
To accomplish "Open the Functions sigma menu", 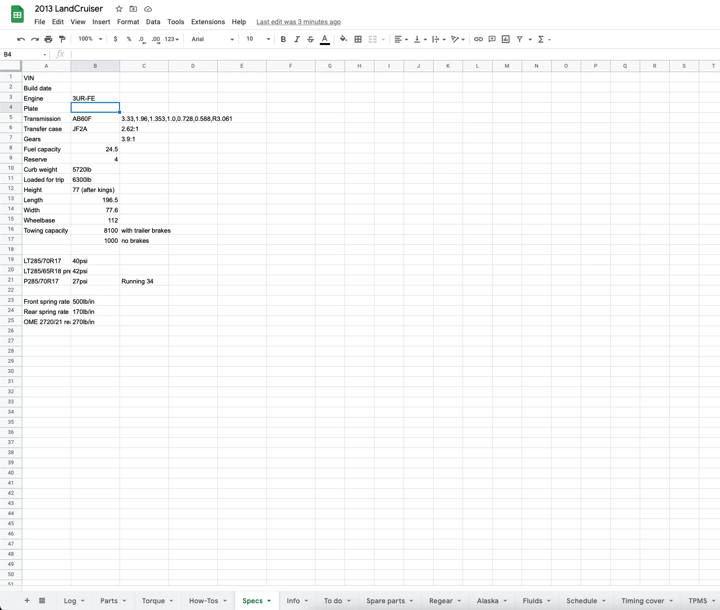I will (x=544, y=39).
